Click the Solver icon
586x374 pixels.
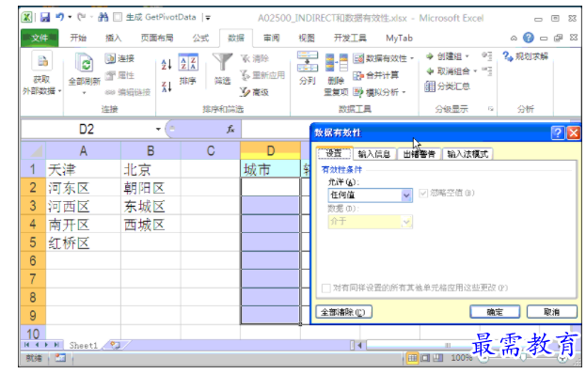508,56
